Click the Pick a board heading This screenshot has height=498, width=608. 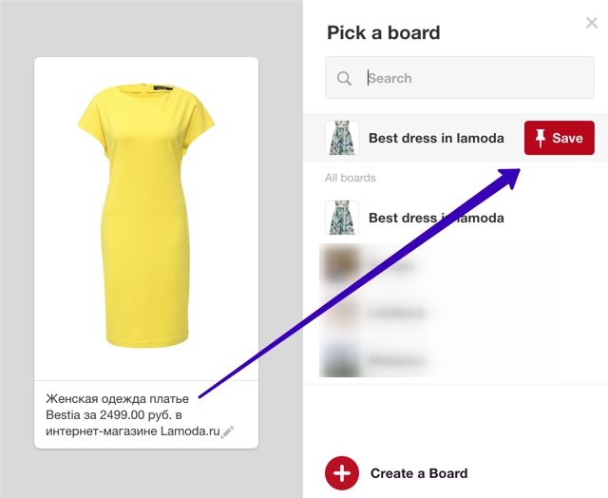tap(384, 32)
